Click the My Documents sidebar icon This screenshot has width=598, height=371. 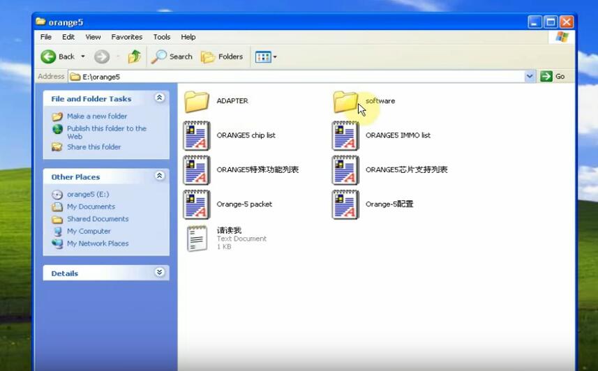point(57,206)
